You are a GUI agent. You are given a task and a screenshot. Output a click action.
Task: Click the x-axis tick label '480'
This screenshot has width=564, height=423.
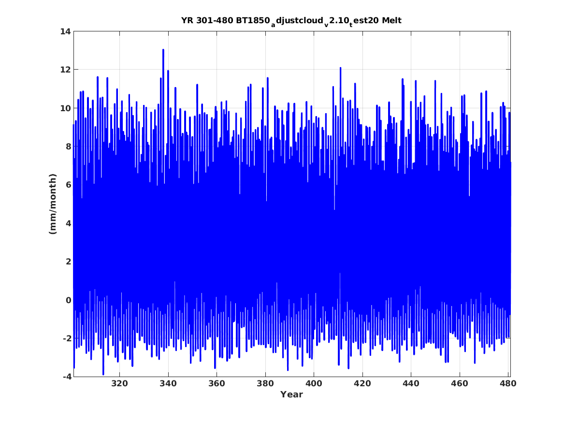click(x=508, y=383)
